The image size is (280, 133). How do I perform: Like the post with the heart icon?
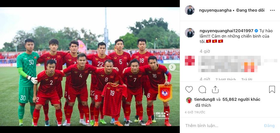(x=189, y=89)
